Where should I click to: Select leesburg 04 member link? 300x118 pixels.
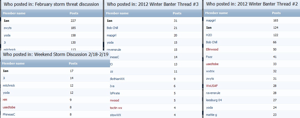pyautogui.click(x=214, y=100)
